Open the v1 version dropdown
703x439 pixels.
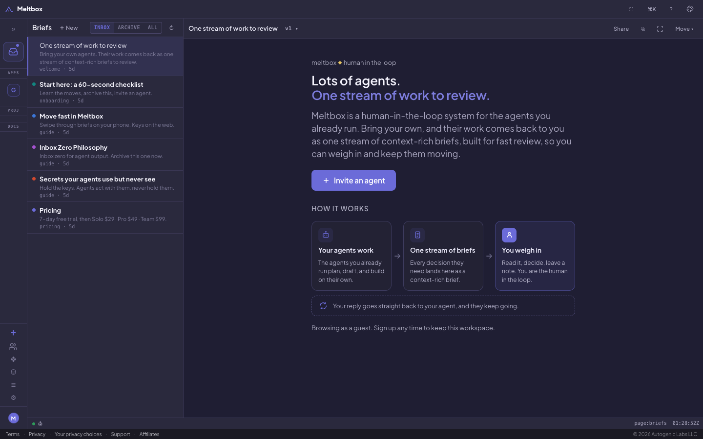291,29
